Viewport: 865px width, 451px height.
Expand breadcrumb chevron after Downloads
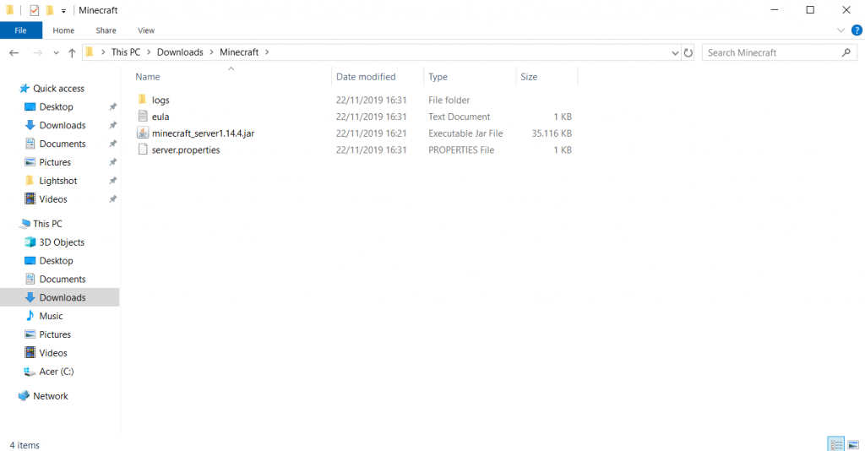211,52
